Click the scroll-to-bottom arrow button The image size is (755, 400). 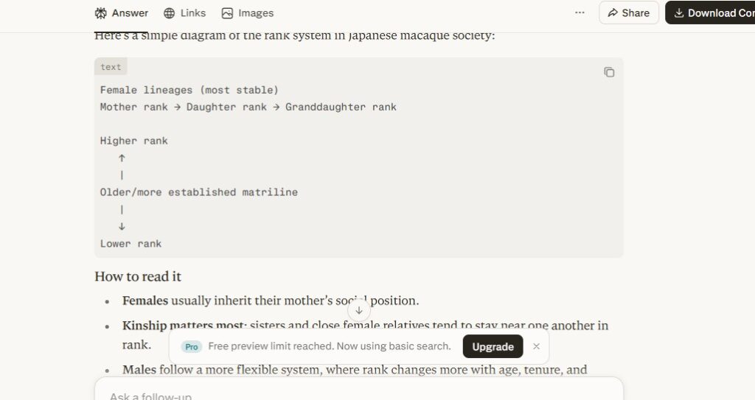coord(359,310)
